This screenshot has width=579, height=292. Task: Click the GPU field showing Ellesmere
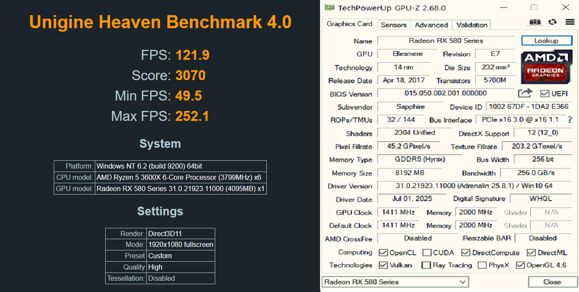[x=408, y=54]
